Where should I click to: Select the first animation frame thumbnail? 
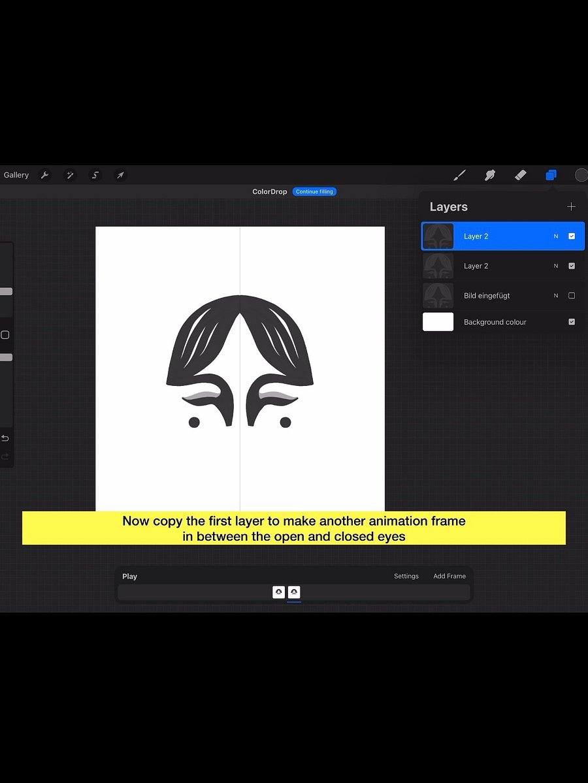click(279, 592)
